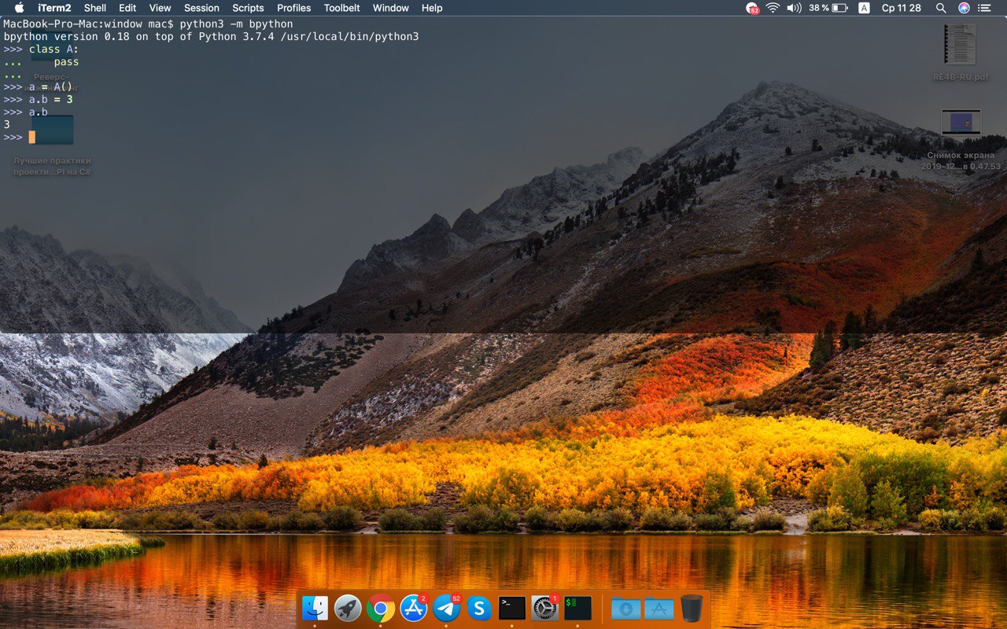Image resolution: width=1007 pixels, height=629 pixels.
Task: Open the Trash in the Dock
Action: (x=692, y=608)
